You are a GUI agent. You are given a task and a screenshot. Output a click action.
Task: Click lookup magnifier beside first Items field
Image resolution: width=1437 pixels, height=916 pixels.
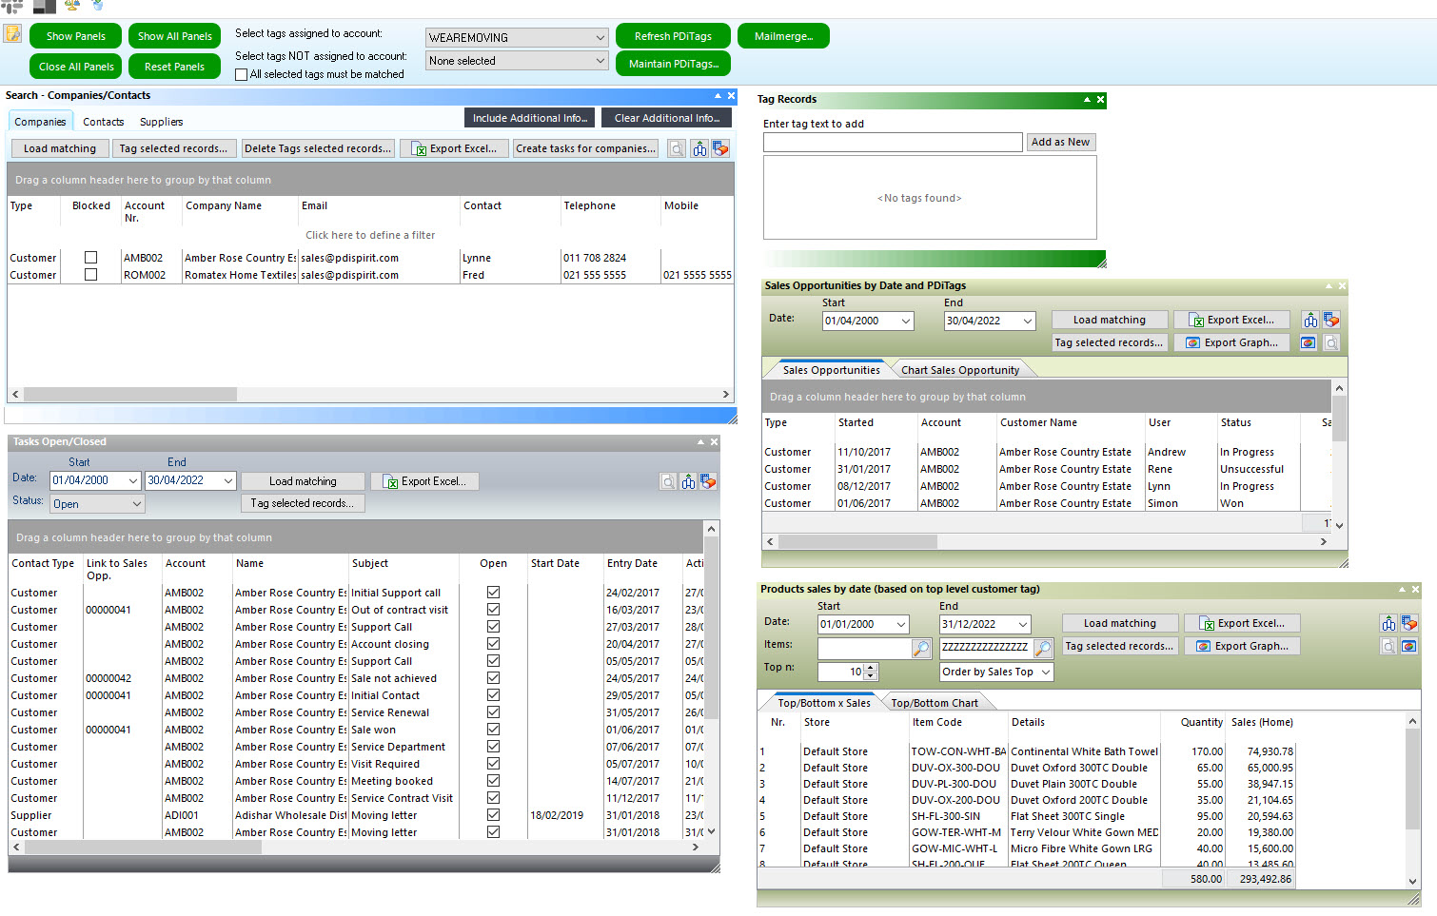(x=921, y=649)
